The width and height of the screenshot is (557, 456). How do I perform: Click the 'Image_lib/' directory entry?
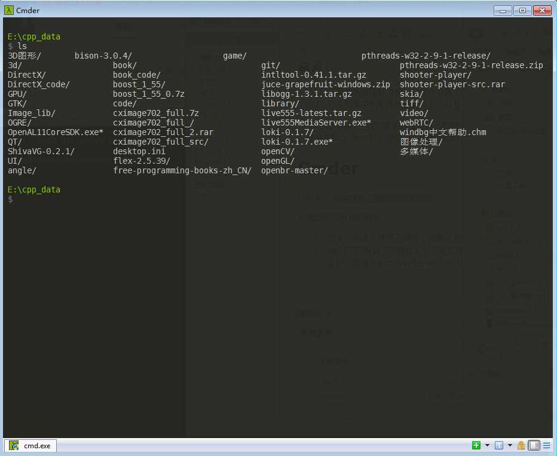coord(32,113)
